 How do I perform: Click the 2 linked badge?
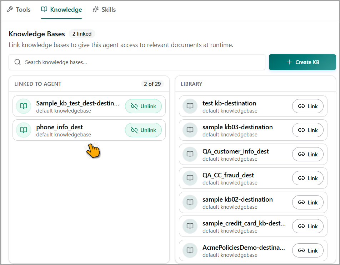[x=82, y=34]
